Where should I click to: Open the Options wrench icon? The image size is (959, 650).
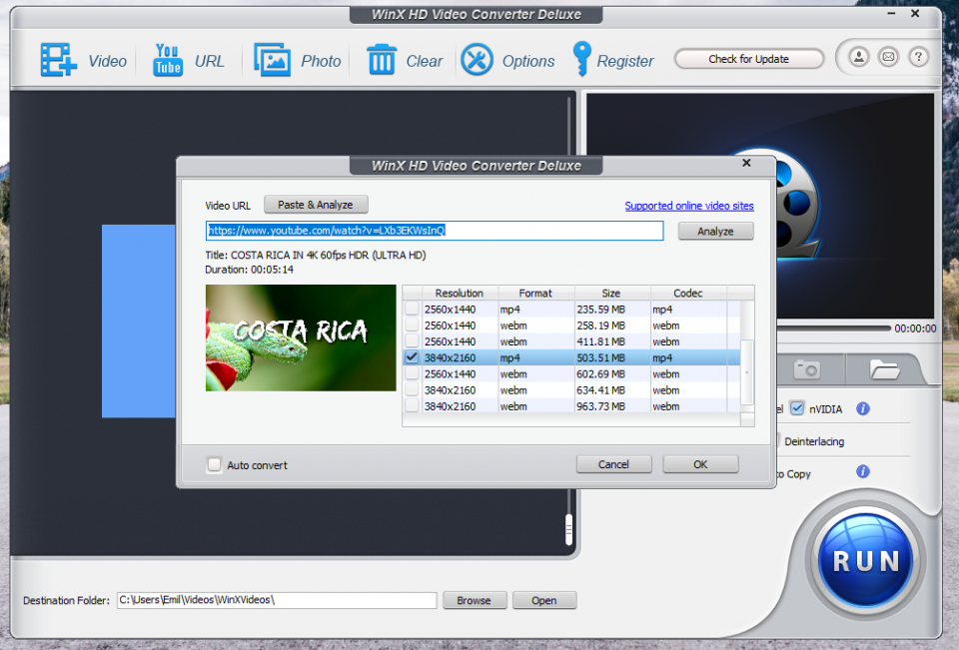tap(477, 60)
